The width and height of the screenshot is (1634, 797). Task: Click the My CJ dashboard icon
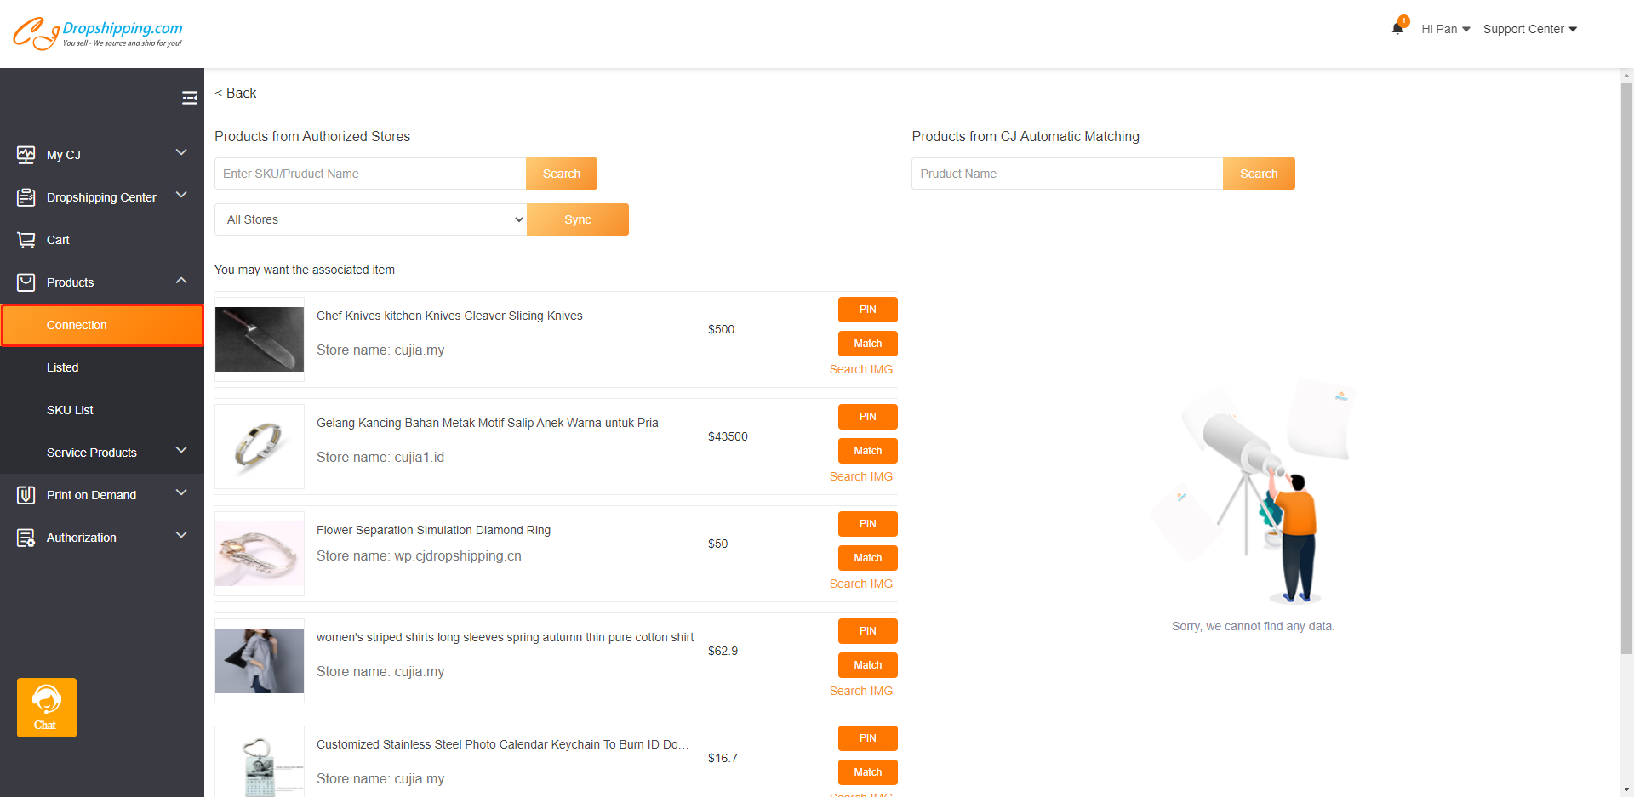[26, 155]
